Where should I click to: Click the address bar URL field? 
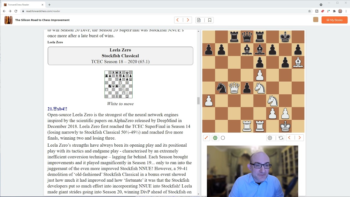point(164,11)
